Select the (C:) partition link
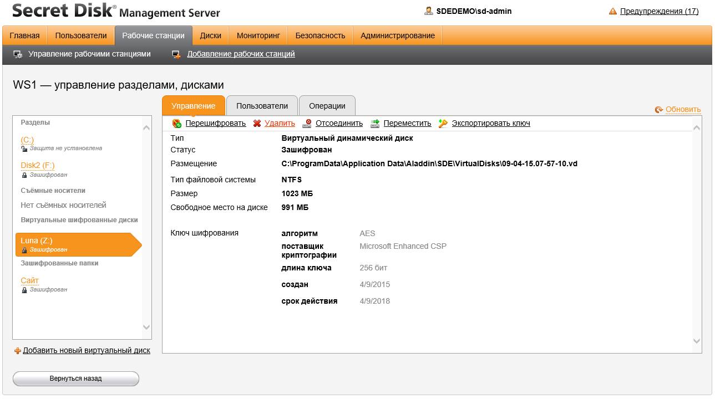The height and width of the screenshot is (399, 715). click(x=27, y=140)
